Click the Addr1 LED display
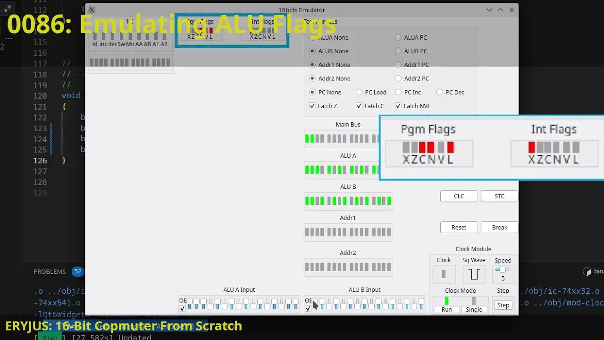Image resolution: width=604 pixels, height=340 pixels. [x=348, y=232]
